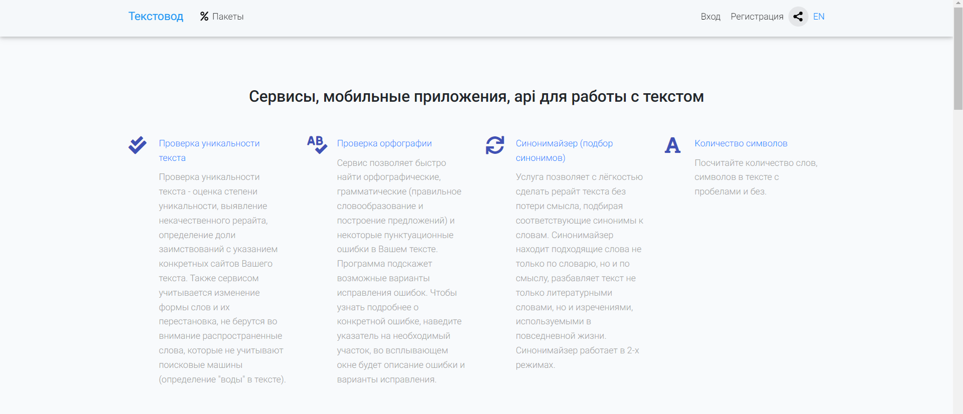Click the description starting 'Посчитайте количество слов'
The image size is (963, 414).
(756, 177)
